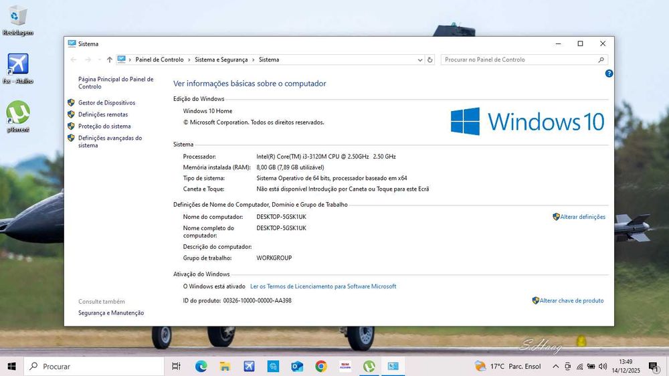This screenshot has width=669, height=376.
Task: Expand chevron after Painel de Controlo breadcrumb
Action: (x=189, y=60)
